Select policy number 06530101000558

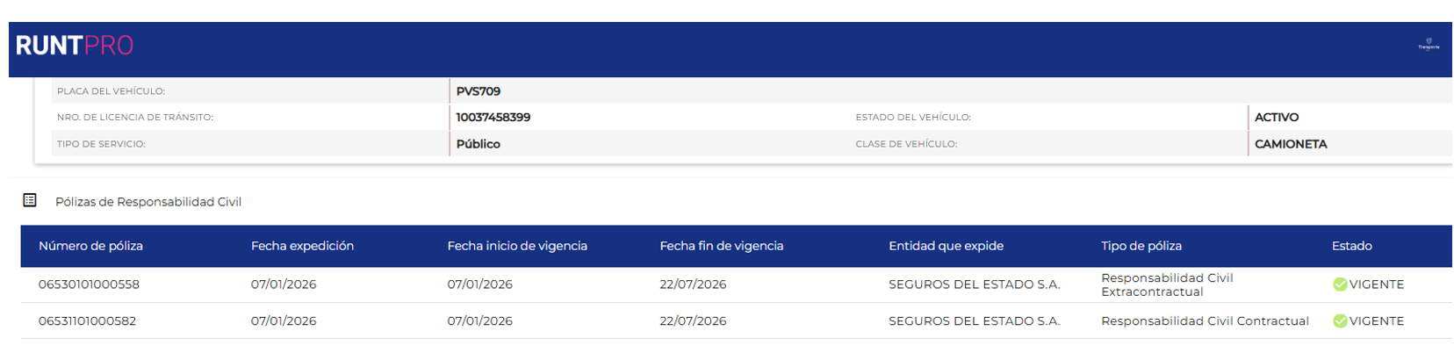(x=89, y=284)
